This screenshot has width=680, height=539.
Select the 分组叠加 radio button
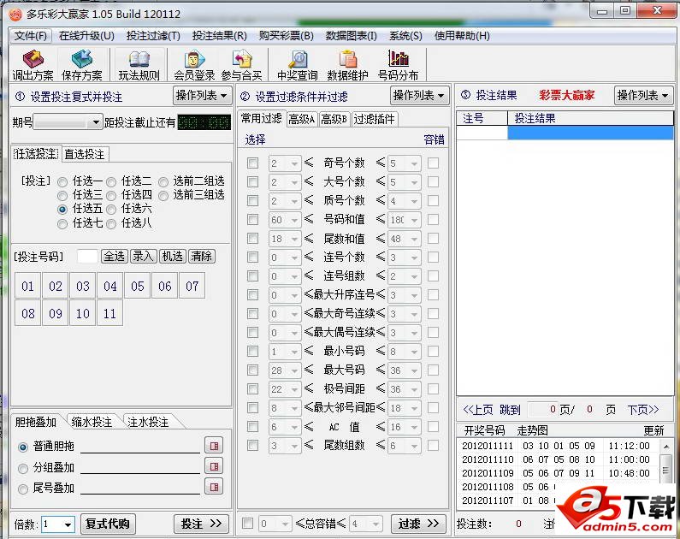coord(23,468)
